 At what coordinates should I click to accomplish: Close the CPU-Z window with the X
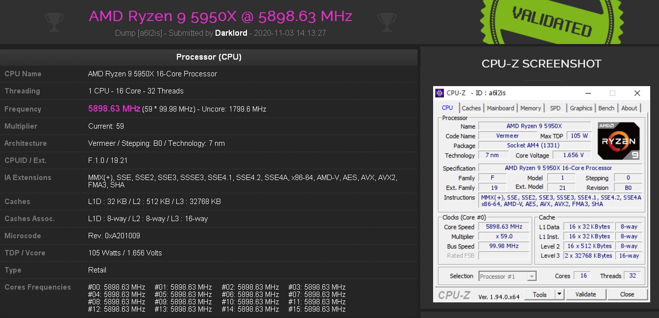[637, 93]
